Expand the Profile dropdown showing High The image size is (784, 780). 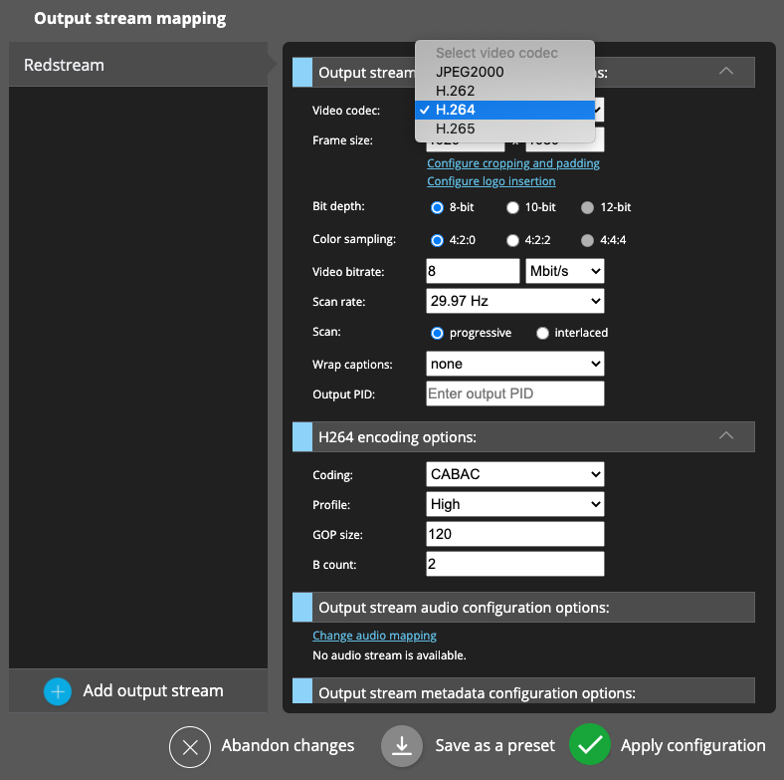pyautogui.click(x=514, y=505)
